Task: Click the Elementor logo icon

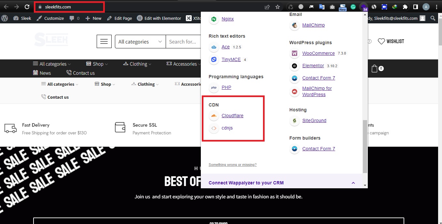Action: [295, 66]
